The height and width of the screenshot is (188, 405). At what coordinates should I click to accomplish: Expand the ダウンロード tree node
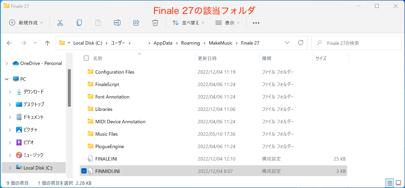click(x=10, y=92)
